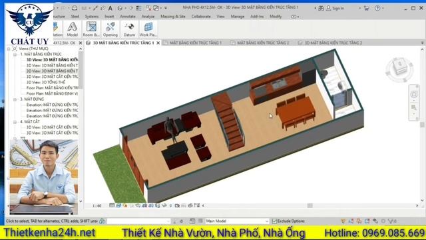Open the Datum tools panel

pos(129,29)
